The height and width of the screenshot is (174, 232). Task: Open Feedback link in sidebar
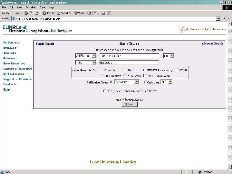pos(10,84)
